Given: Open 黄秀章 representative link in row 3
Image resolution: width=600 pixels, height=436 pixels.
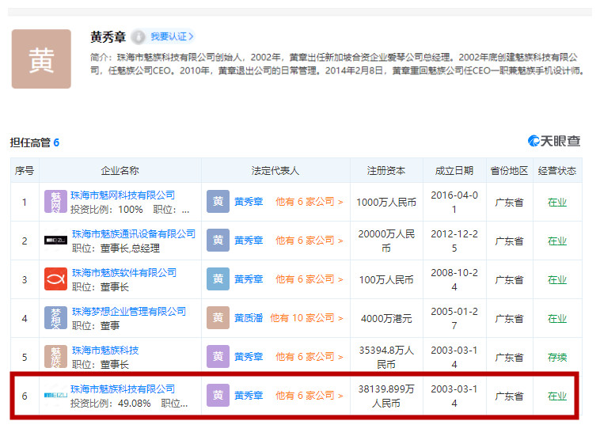Looking at the screenshot, I should [249, 279].
